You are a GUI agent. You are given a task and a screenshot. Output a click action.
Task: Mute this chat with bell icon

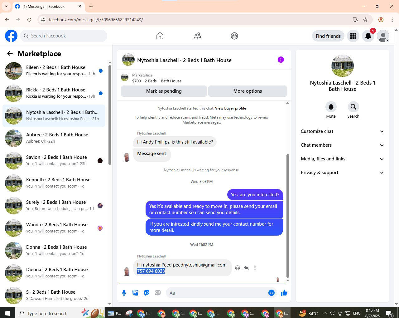tap(331, 107)
